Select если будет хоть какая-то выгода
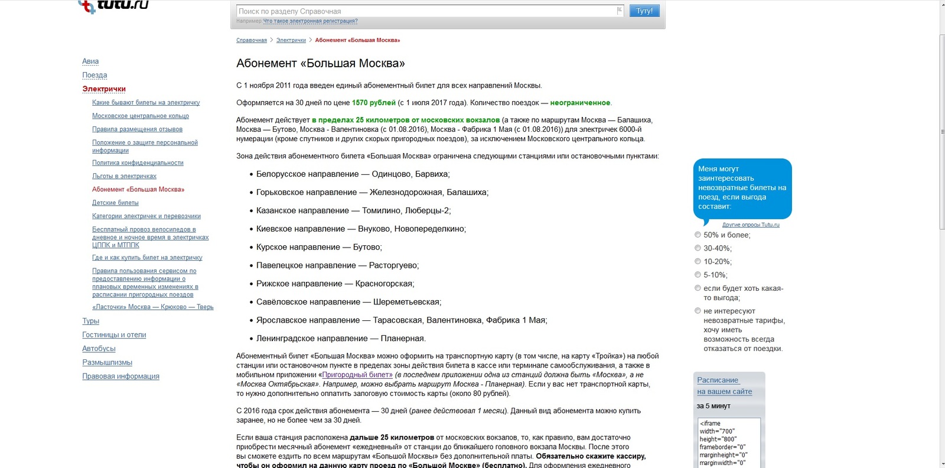 pos(698,288)
